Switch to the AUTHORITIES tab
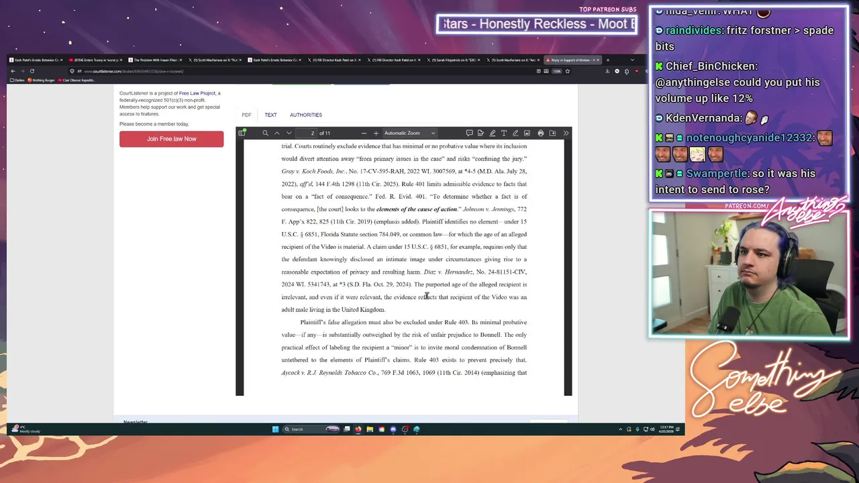859x483 pixels. (306, 115)
